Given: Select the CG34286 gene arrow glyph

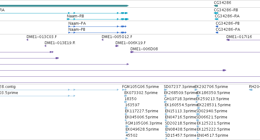Looking at the screenshot, I should [216, 6].
